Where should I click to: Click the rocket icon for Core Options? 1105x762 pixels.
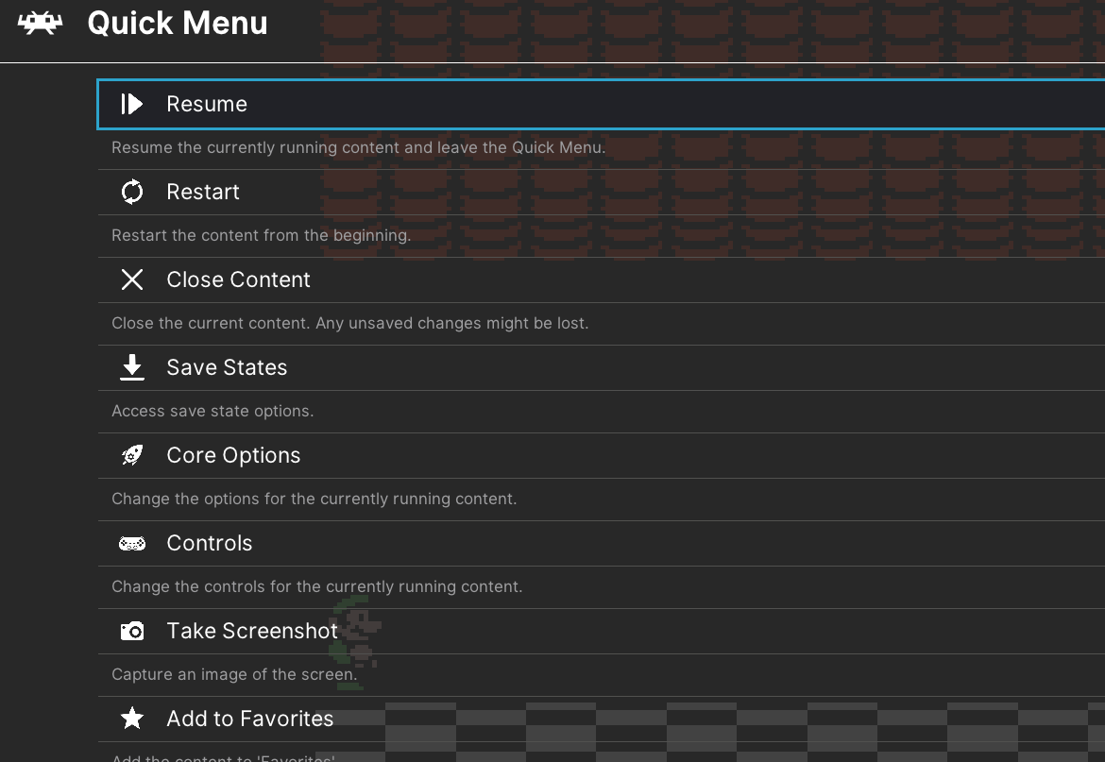pyautogui.click(x=132, y=455)
